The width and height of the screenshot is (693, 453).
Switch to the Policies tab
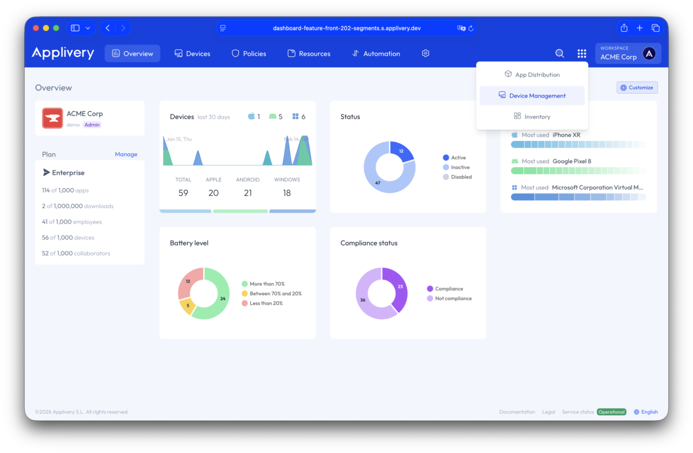point(249,53)
